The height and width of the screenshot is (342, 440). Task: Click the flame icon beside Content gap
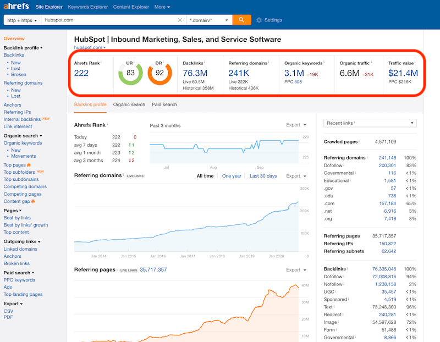pyautogui.click(x=33, y=201)
